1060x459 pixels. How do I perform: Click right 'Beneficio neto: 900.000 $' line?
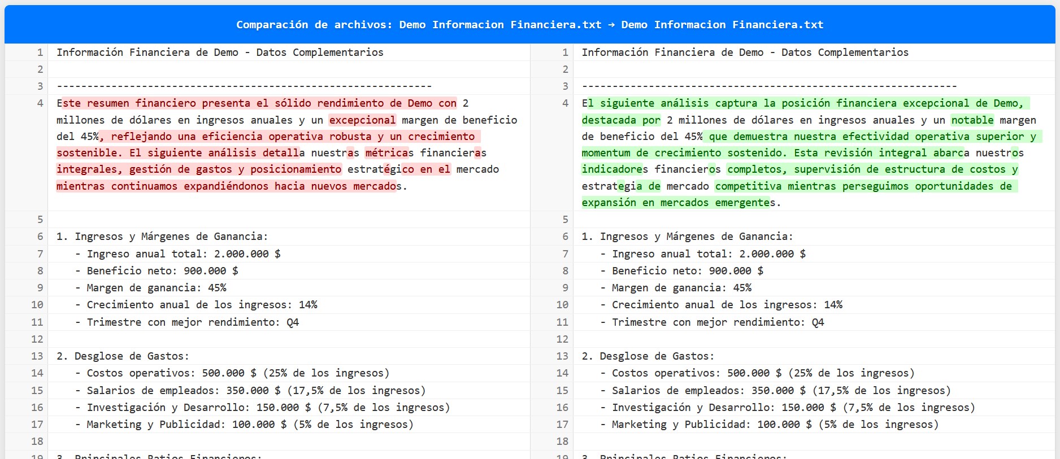point(682,270)
